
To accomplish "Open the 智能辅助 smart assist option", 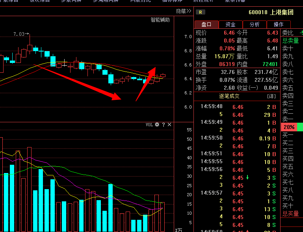I will (x=160, y=20).
